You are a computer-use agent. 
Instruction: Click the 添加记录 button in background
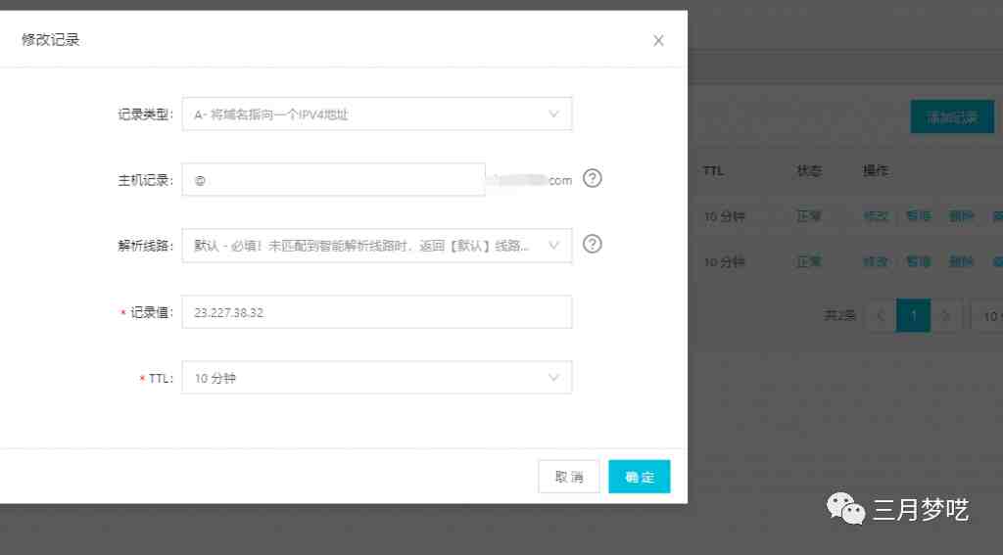(x=952, y=117)
